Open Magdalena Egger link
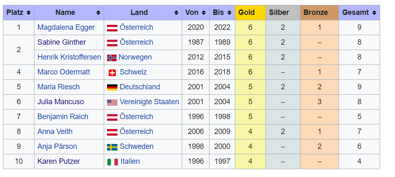The width and height of the screenshot is (395, 177). (66, 27)
